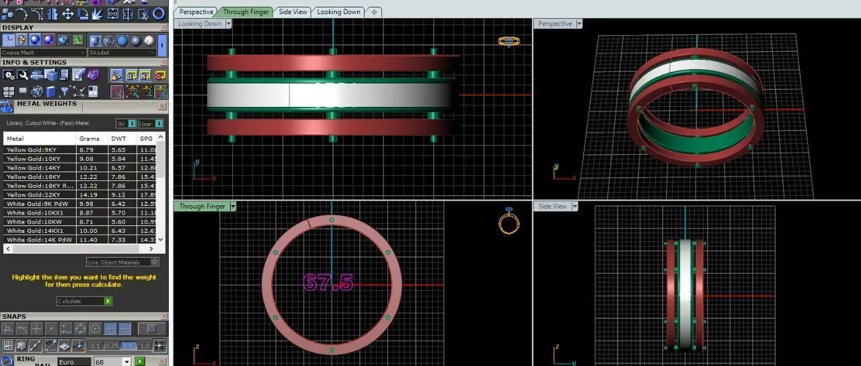Switch to the Looking Down tab
The image size is (861, 366).
pyautogui.click(x=338, y=11)
